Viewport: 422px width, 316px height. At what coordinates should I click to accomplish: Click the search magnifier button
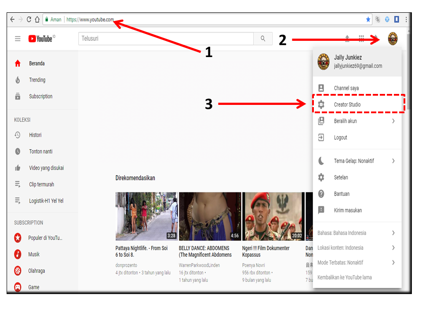pyautogui.click(x=263, y=39)
